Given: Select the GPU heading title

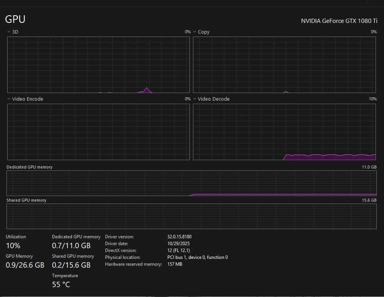Looking at the screenshot, I should click(15, 19).
